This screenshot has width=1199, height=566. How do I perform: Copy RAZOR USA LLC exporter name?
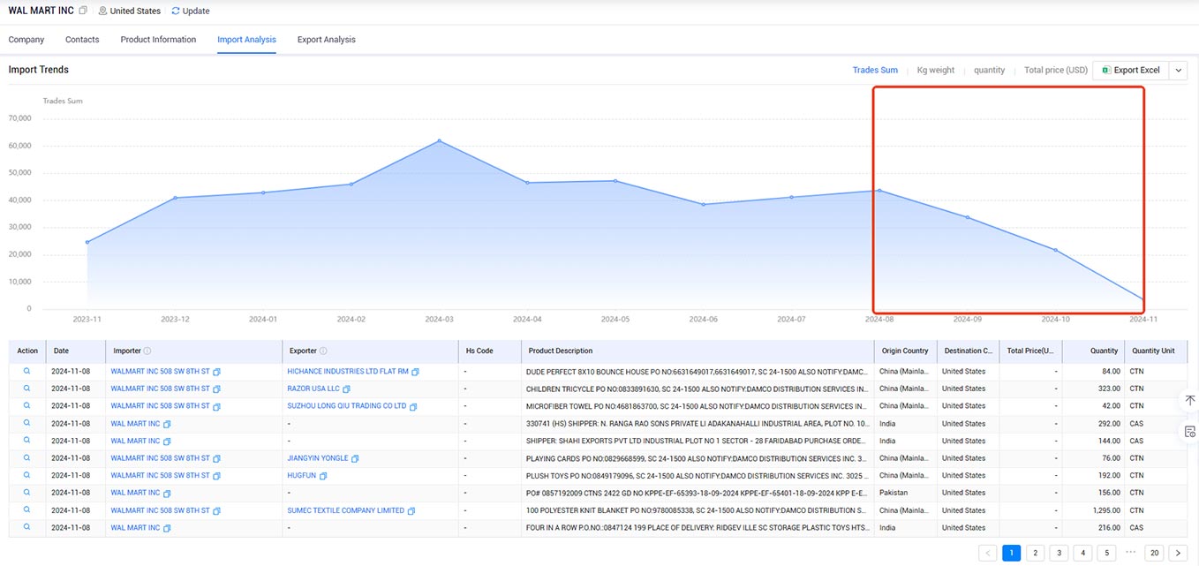347,389
